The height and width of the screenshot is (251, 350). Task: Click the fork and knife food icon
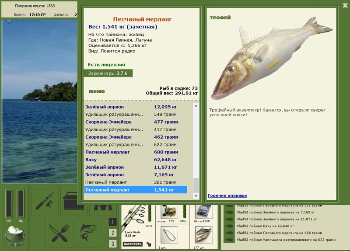(59, 233)
